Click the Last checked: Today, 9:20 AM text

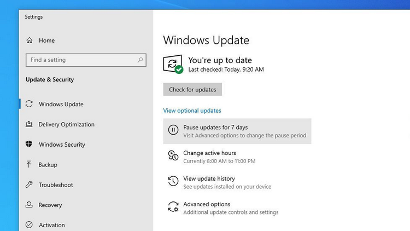[226, 70]
